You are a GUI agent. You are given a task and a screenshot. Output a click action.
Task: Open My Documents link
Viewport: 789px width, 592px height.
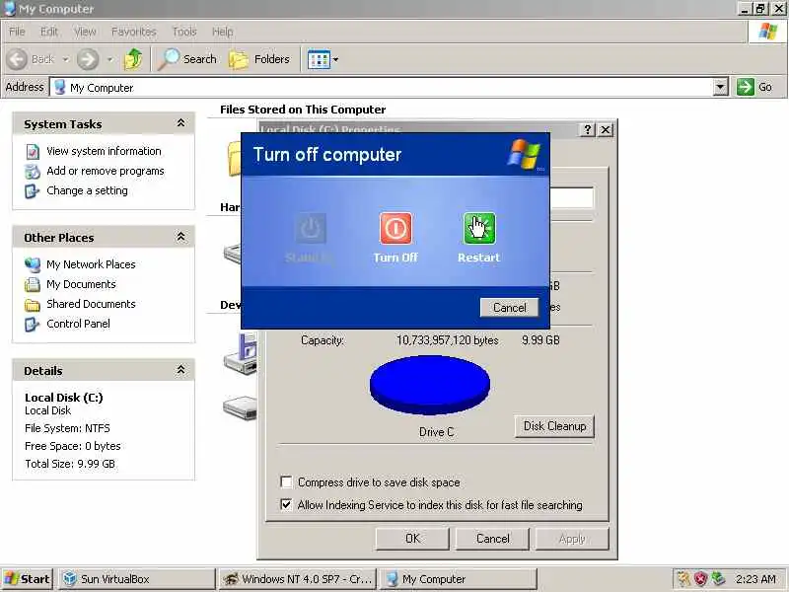pos(81,284)
